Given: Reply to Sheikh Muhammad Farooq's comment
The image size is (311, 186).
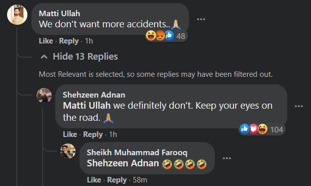Looking at the screenshot, I should [x=117, y=180].
